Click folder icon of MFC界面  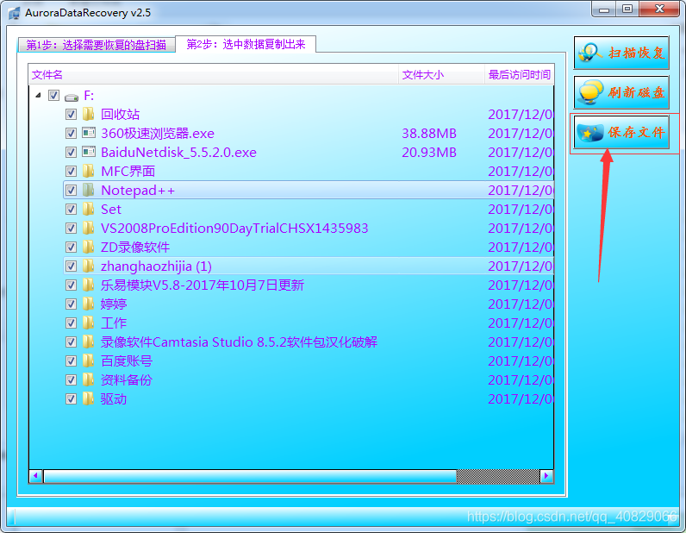[88, 172]
